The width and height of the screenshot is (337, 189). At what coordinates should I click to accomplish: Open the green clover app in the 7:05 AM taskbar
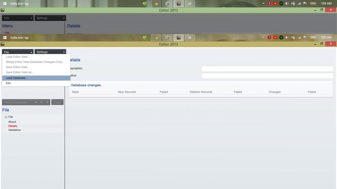(144, 37)
